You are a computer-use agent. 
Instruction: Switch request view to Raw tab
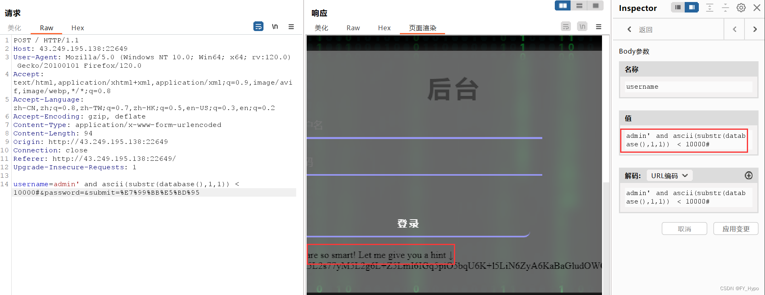pos(46,28)
